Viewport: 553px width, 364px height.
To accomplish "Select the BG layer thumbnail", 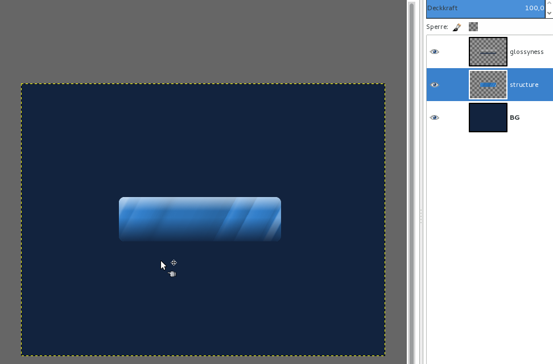I will (488, 118).
